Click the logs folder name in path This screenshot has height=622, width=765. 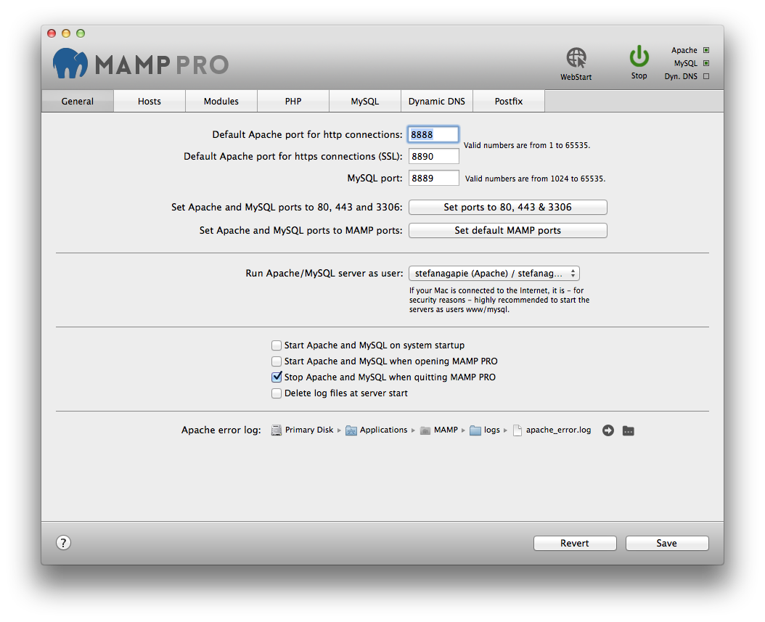click(x=492, y=430)
